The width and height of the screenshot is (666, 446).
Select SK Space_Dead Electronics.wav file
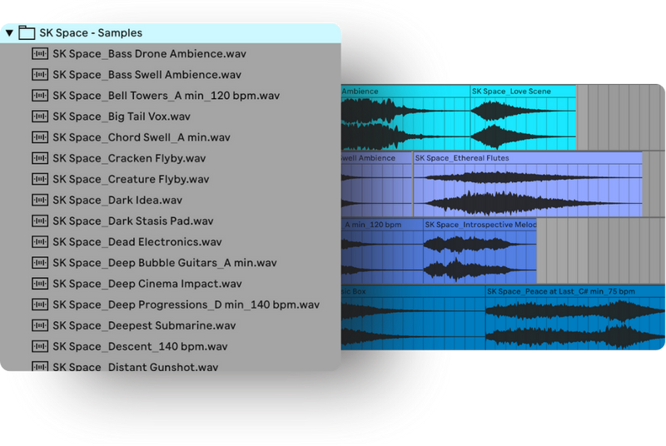pos(137,242)
